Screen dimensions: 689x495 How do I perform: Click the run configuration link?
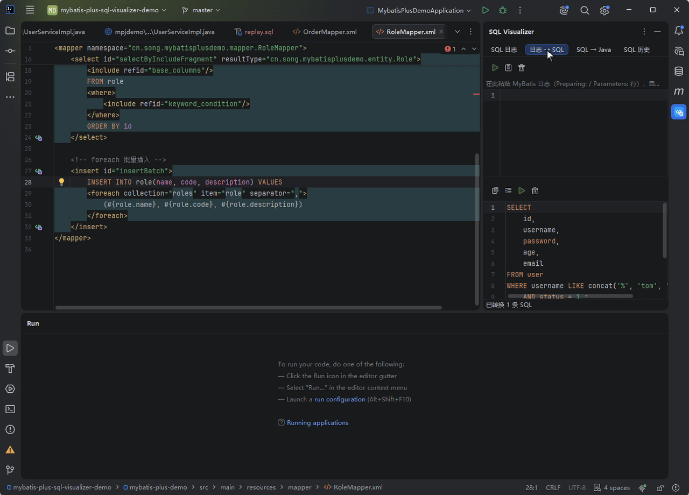pyautogui.click(x=340, y=399)
